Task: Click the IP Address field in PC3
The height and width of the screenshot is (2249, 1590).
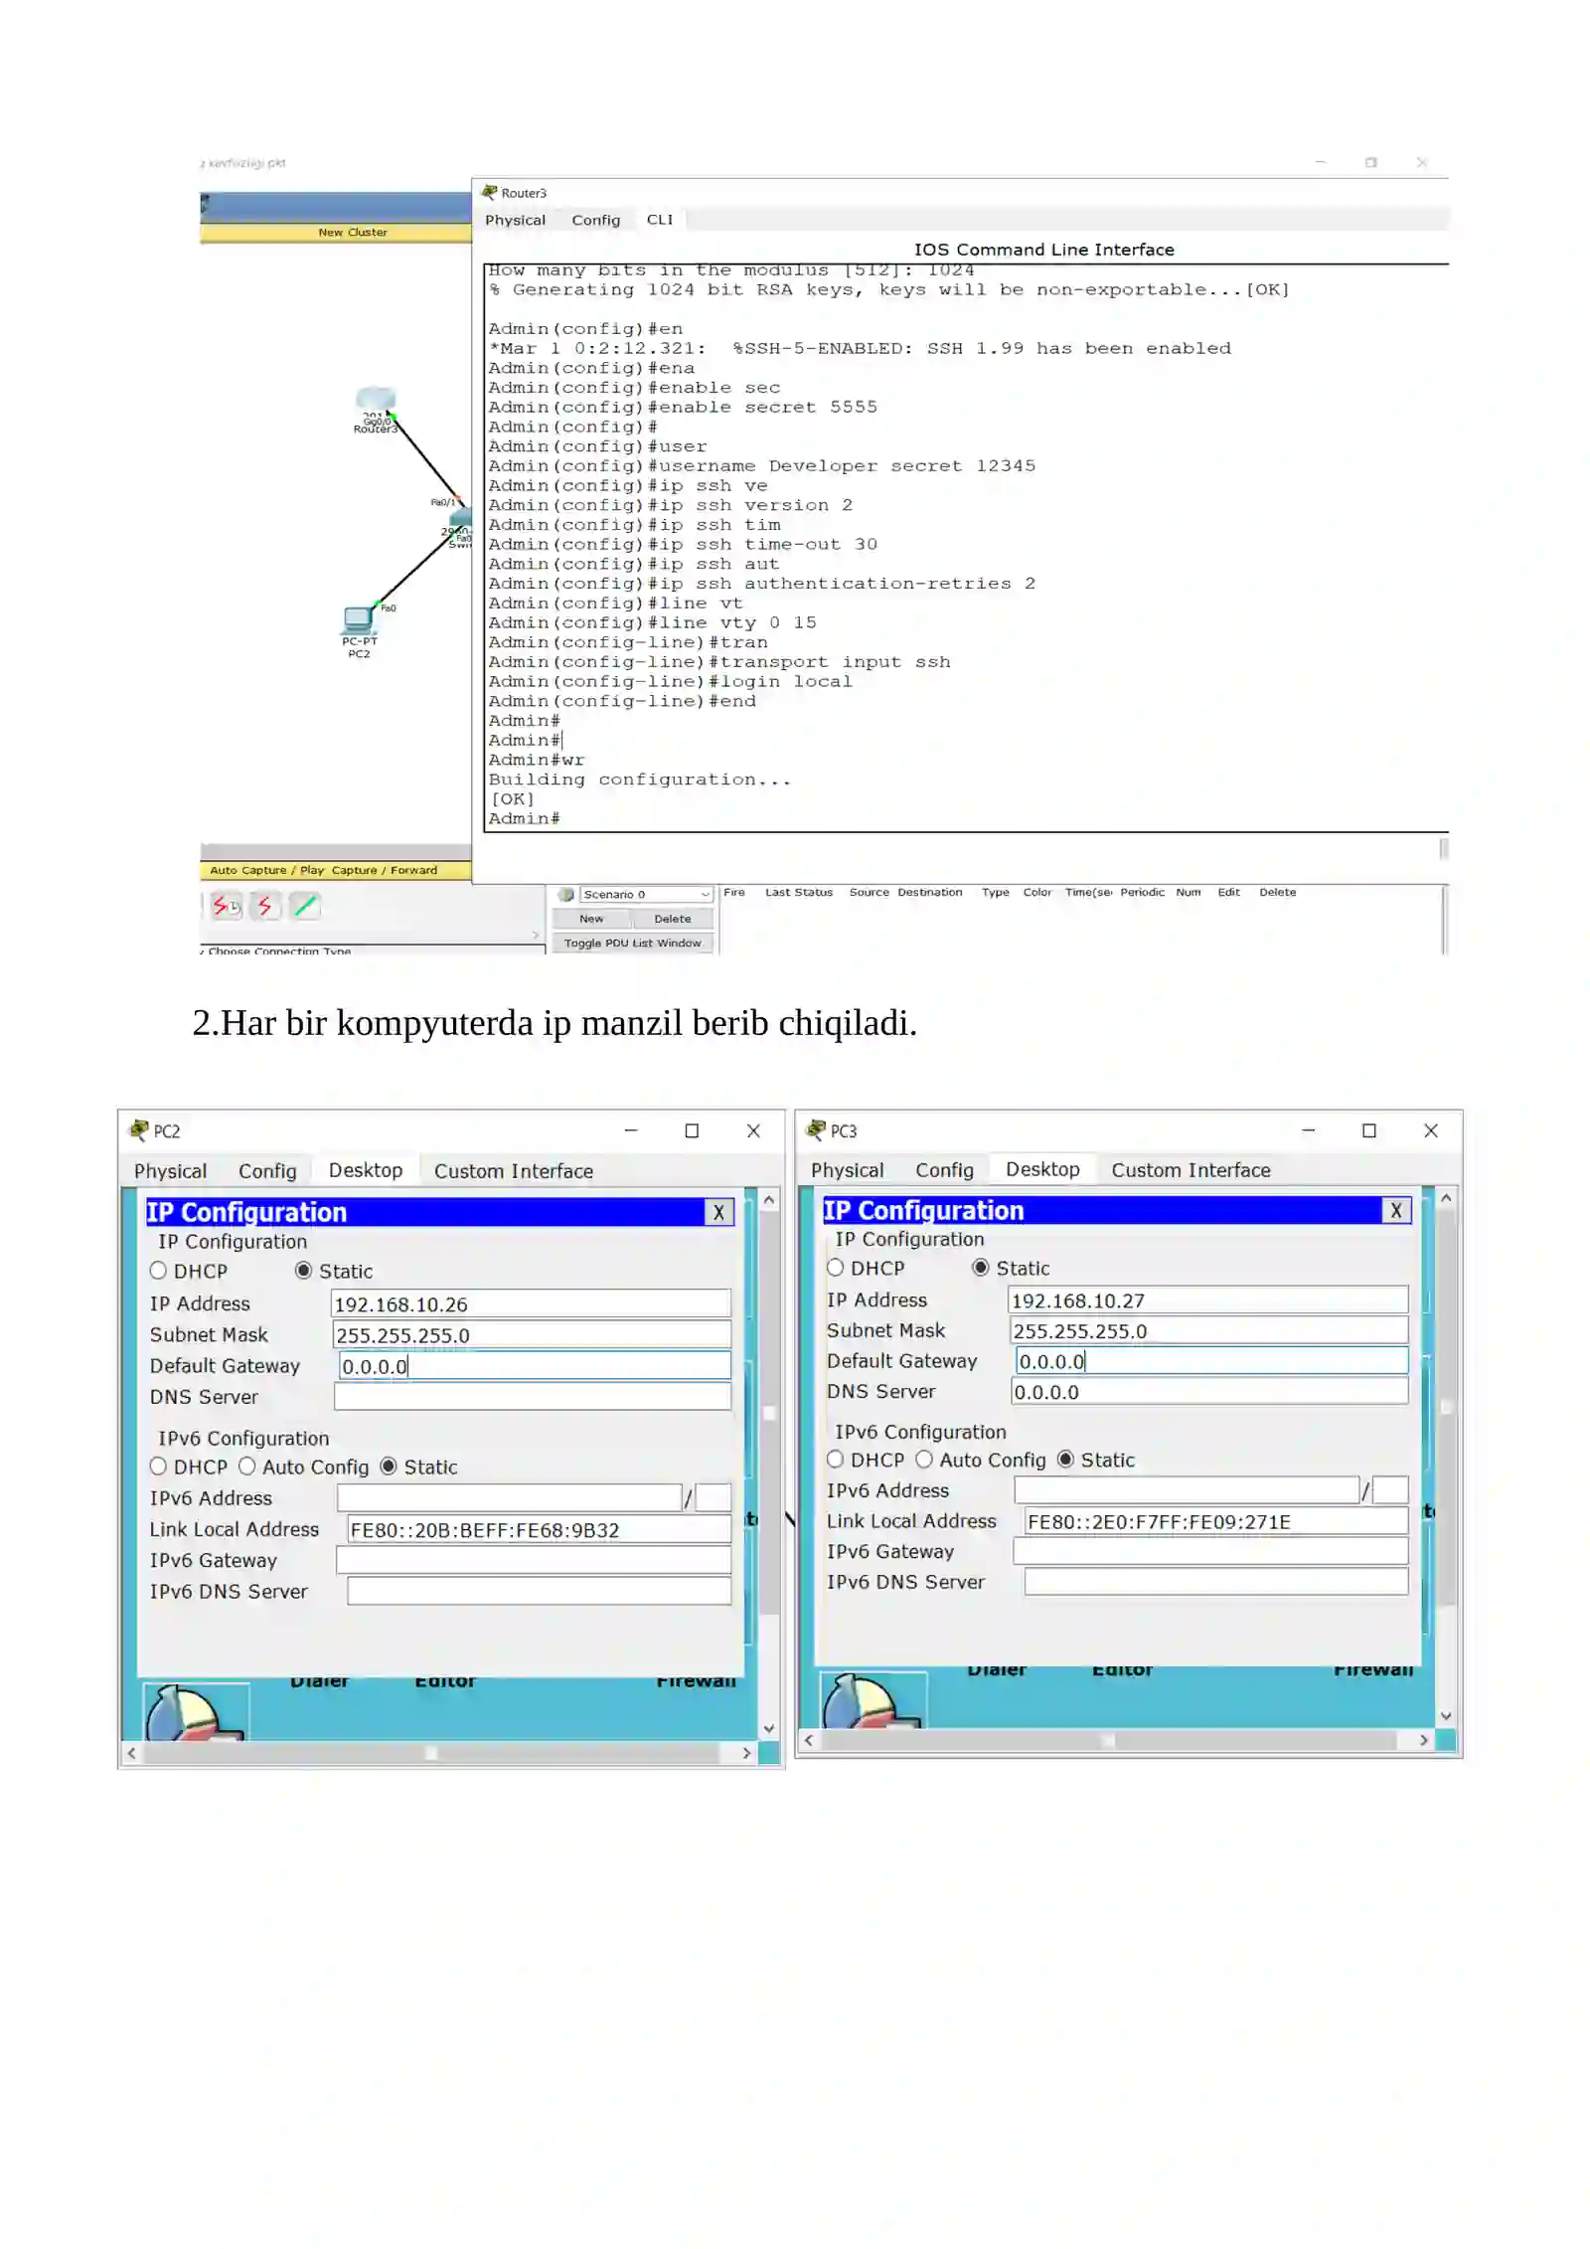Action: [1207, 1299]
